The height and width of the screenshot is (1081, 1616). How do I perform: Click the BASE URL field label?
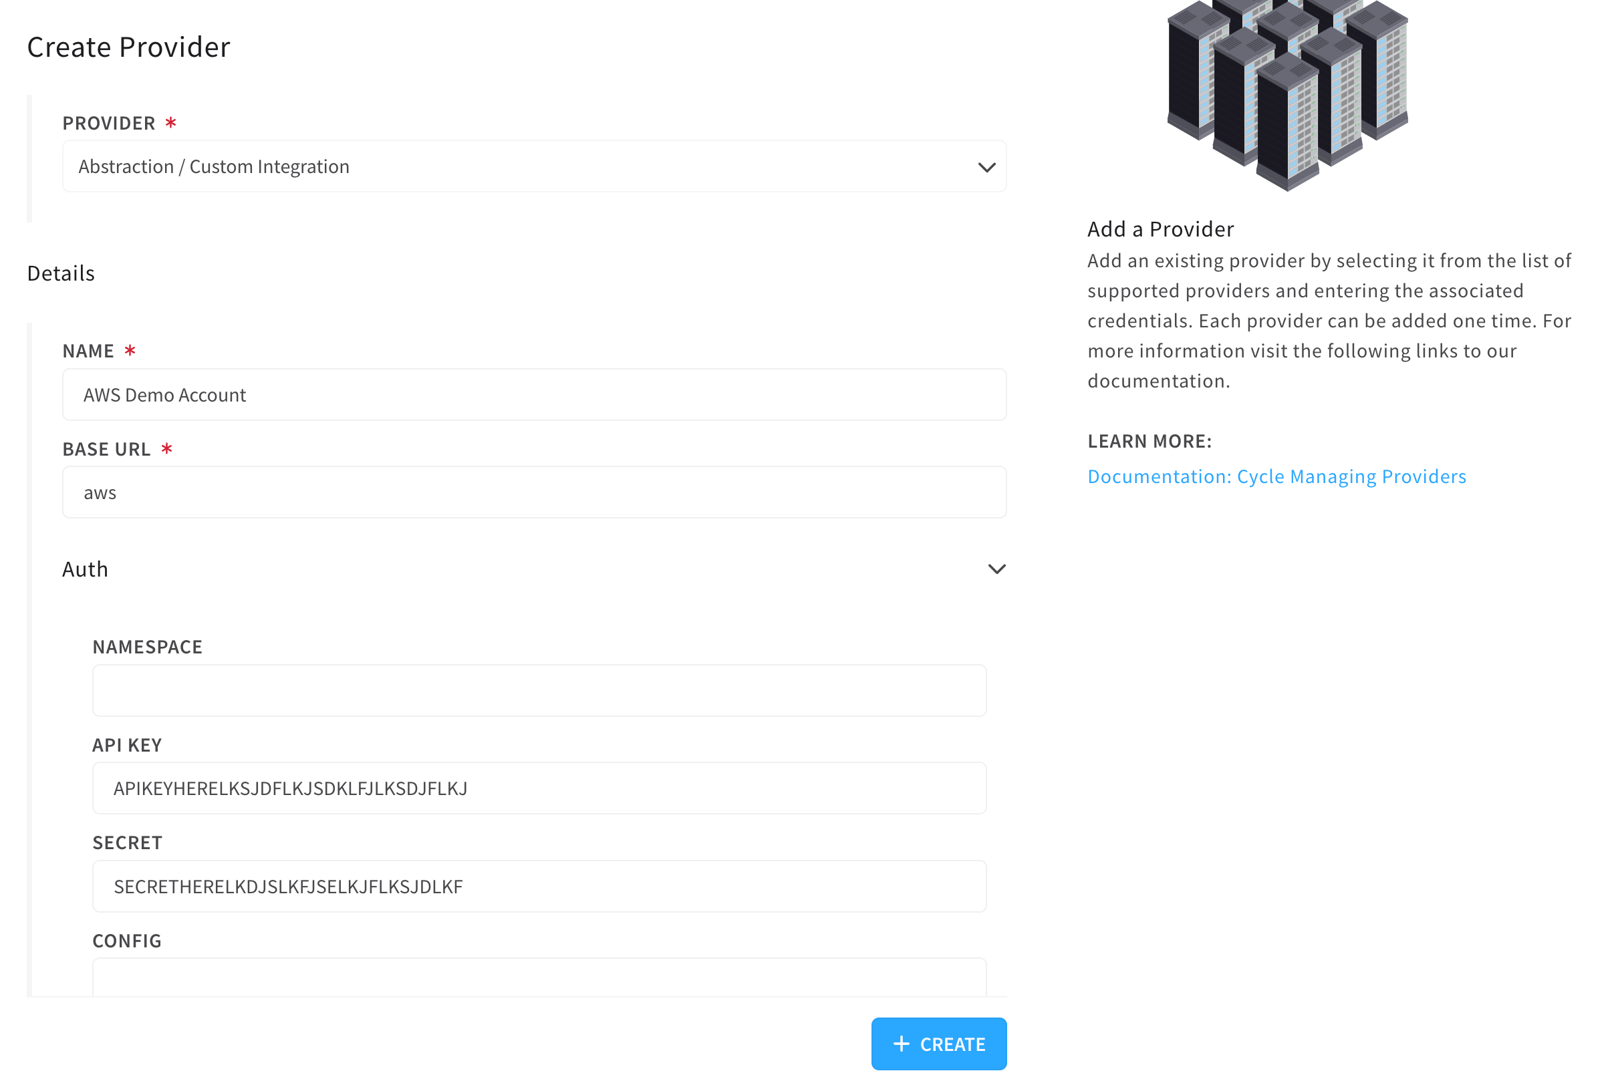[106, 450]
